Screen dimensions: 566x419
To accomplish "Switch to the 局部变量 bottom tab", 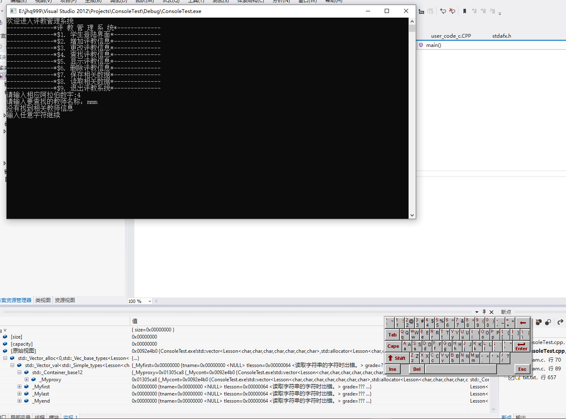I will pyautogui.click(x=21, y=417).
